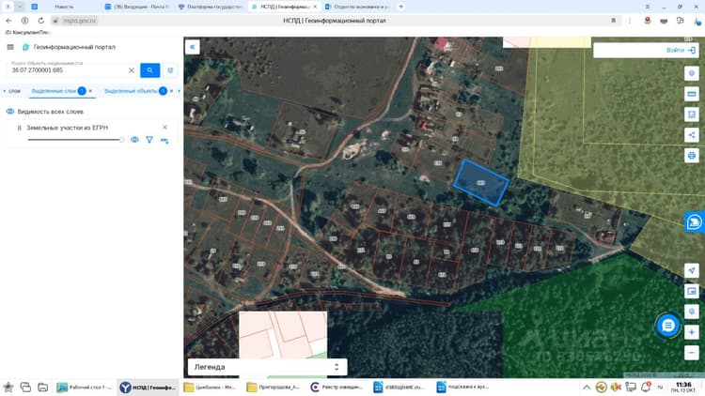Image resolution: width=705 pixels, height=396 pixels.
Task: Switch to the Выделенные объекты tab
Action: tap(131, 91)
